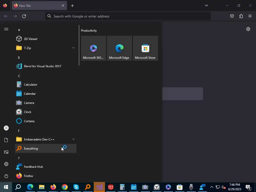Open Calendar from the taskbar
Screen dimensions: 256x192
click(134, 187)
